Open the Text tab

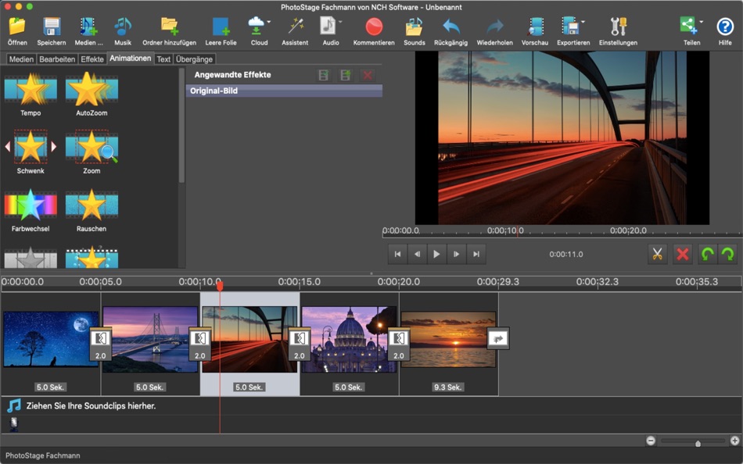[x=163, y=59]
